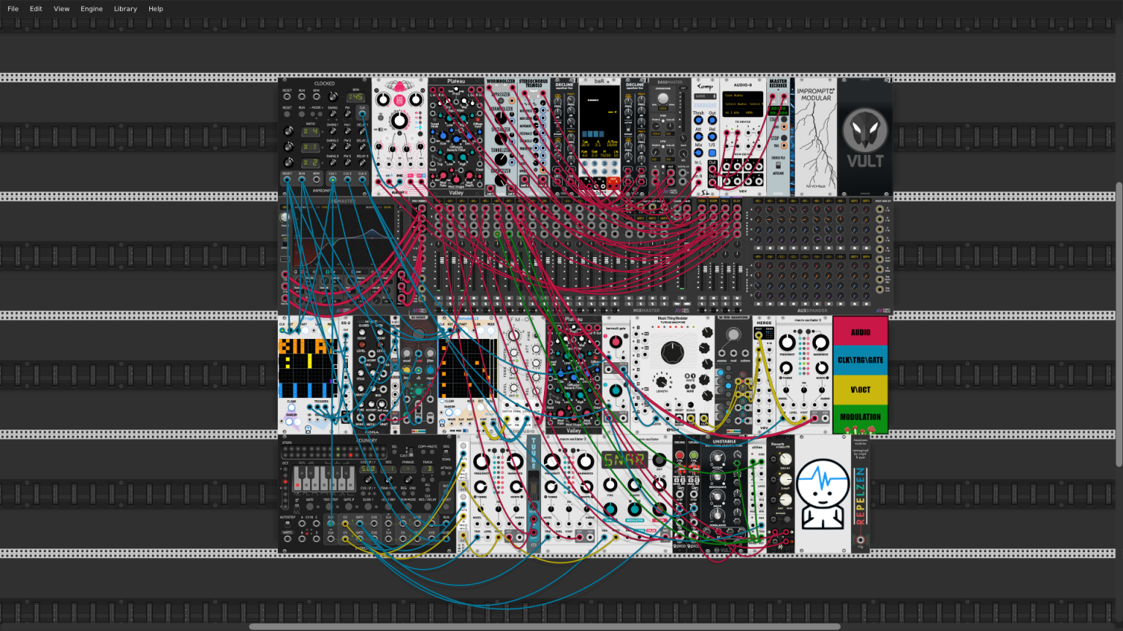This screenshot has height=631, width=1123.
Task: Click the In L jack on Comp
Action: pyautogui.click(x=698, y=169)
